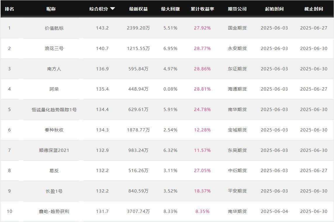The height and width of the screenshot is (222, 334).
Task: Select drawdown value 5.51%
Action: click(x=170, y=28)
